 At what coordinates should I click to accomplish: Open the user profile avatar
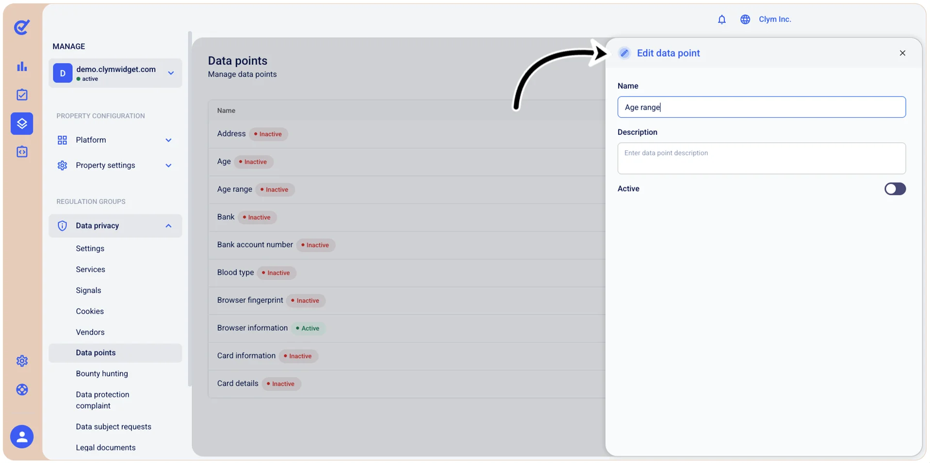click(x=22, y=437)
